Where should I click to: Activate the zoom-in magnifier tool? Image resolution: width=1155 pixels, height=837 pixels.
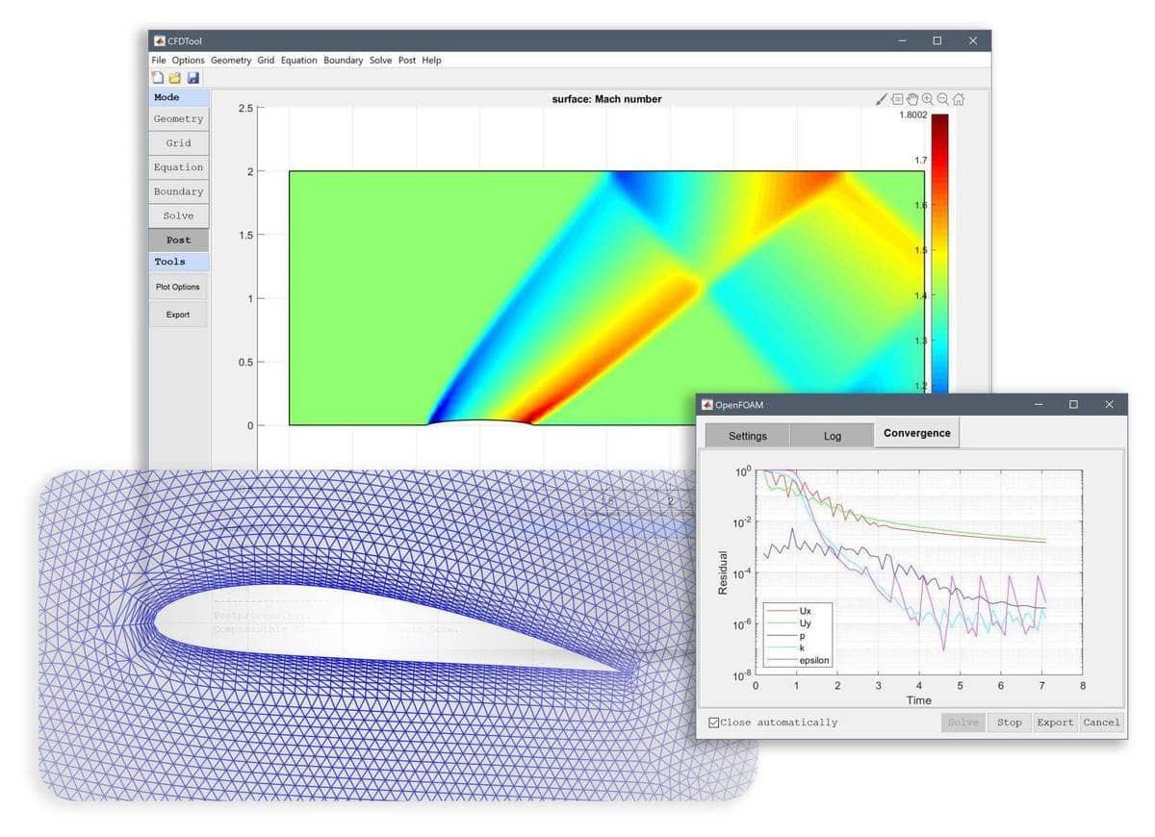pos(927,98)
